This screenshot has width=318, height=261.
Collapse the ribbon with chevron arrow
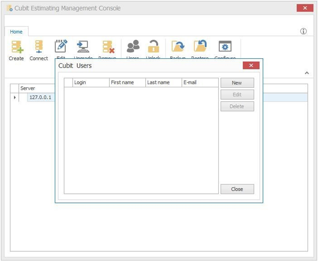point(307,73)
